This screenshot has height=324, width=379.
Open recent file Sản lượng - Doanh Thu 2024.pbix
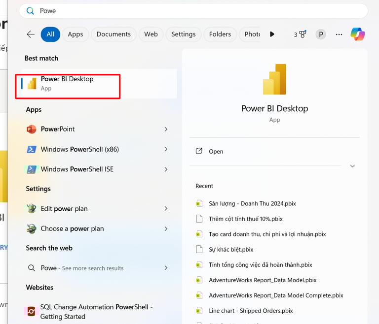pos(252,204)
